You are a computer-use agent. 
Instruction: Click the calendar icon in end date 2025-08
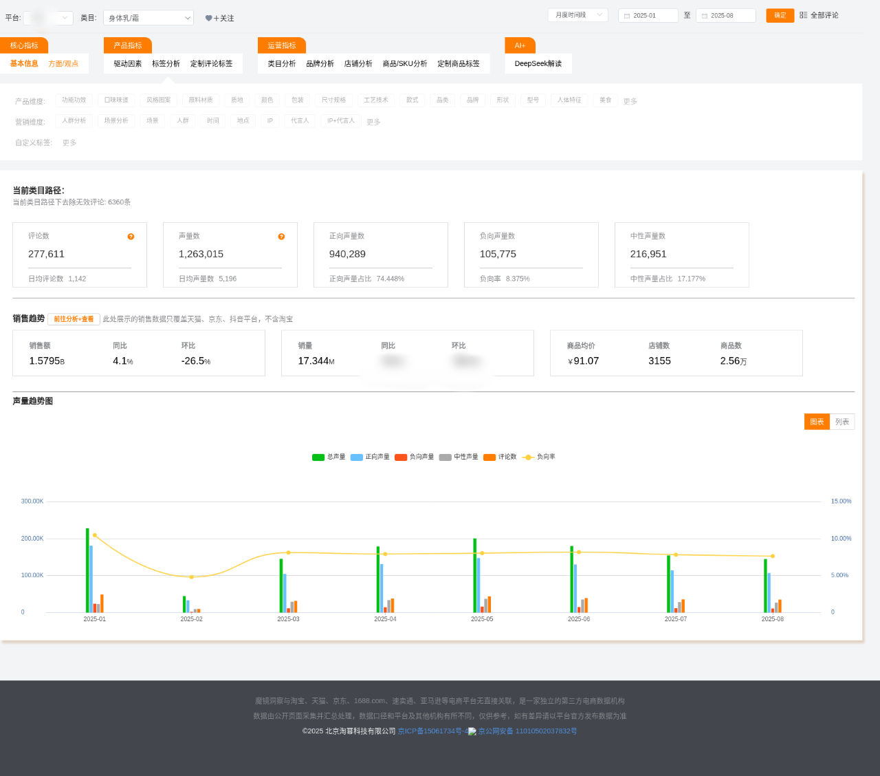[705, 16]
